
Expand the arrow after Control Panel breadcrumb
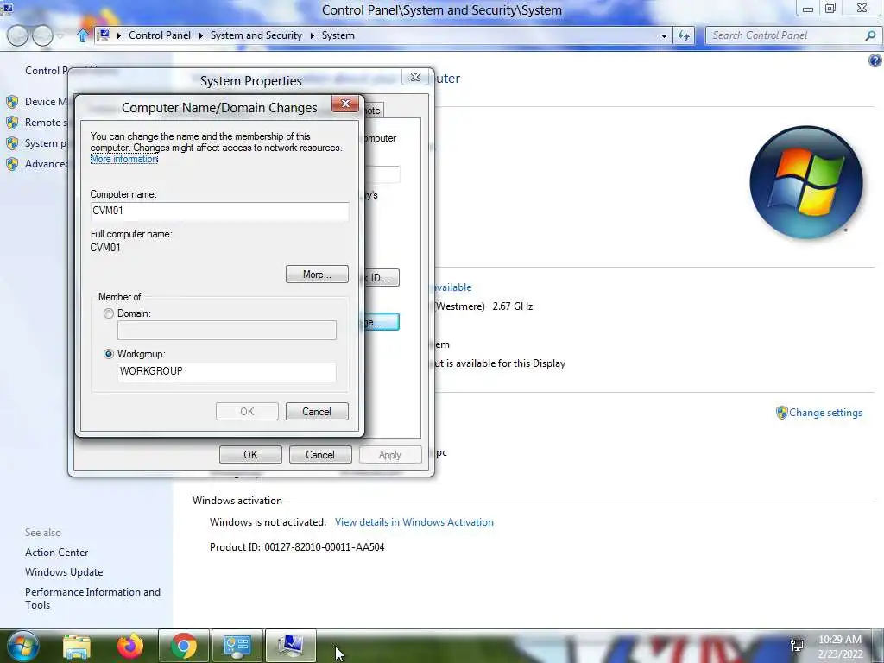[200, 35]
